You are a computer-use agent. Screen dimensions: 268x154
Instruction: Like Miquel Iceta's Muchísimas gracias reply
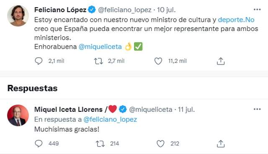pos(160,144)
